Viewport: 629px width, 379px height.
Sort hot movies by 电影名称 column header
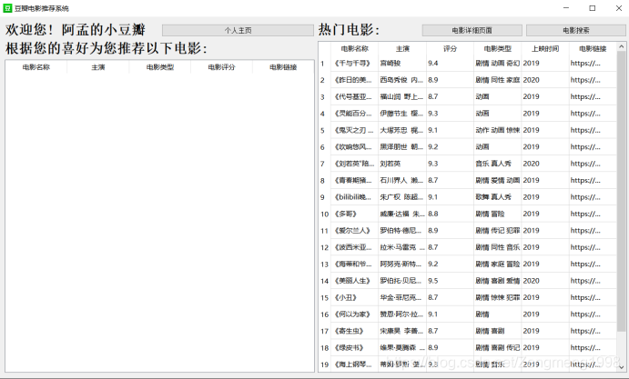tap(354, 48)
